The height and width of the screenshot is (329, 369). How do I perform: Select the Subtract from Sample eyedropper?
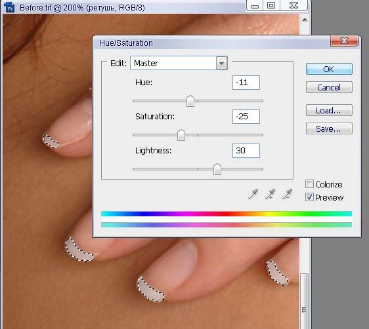287,194
